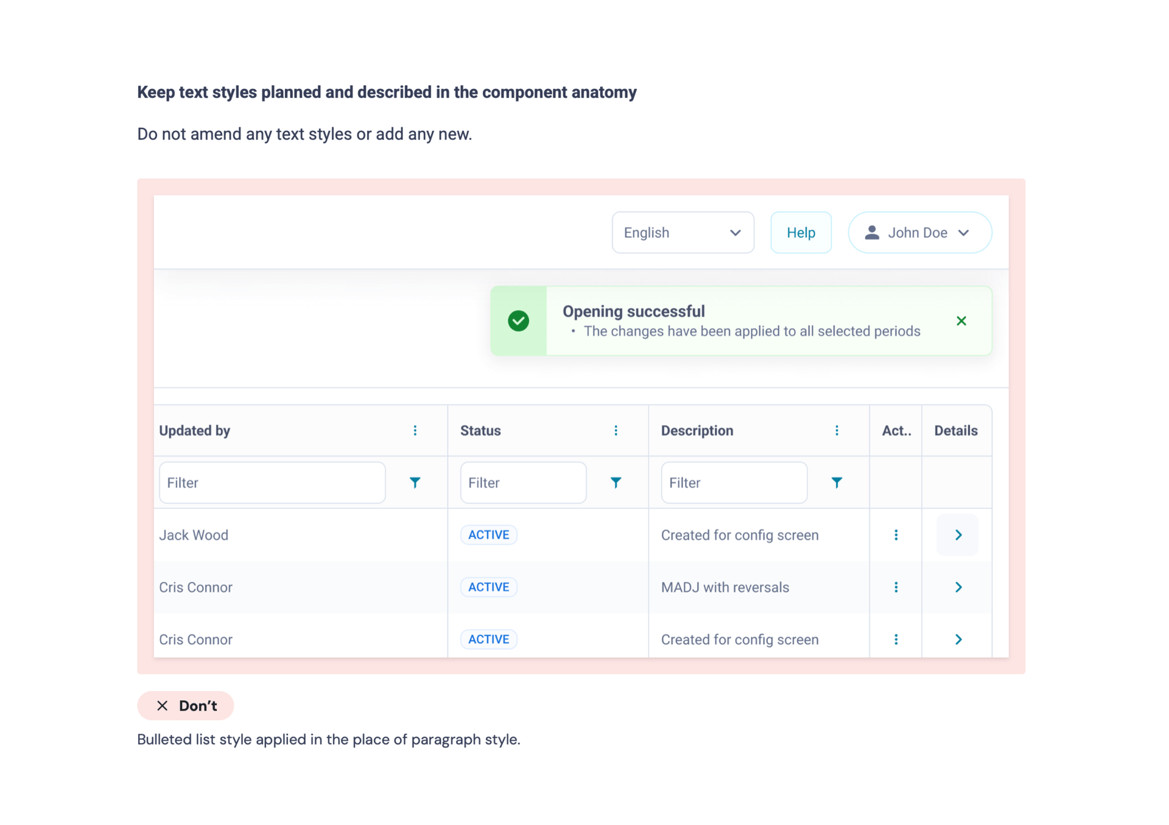Open the English language dropdown
Screen dimensions: 1169x825
(683, 233)
